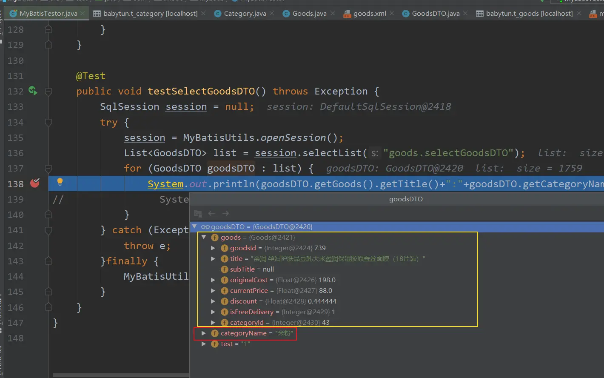
Task: Click the leftmost toolbar icon in goodsDTO popup
Action: (198, 213)
